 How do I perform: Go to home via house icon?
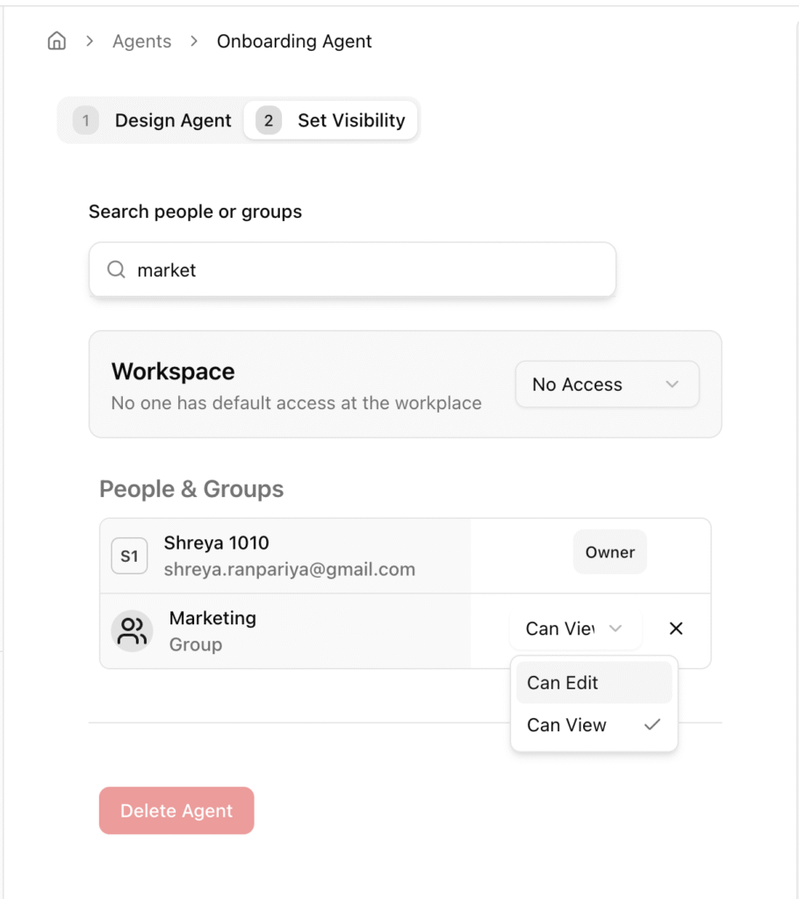(x=57, y=40)
